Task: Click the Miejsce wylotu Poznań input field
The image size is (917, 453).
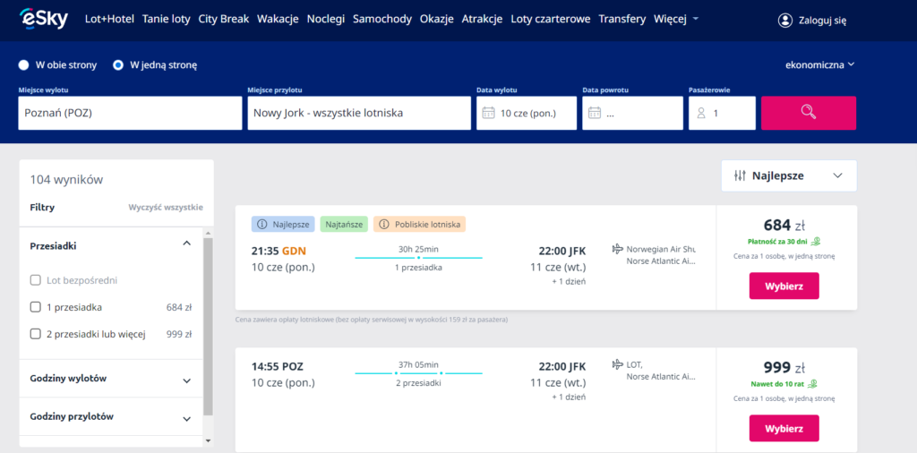Action: [130, 114]
